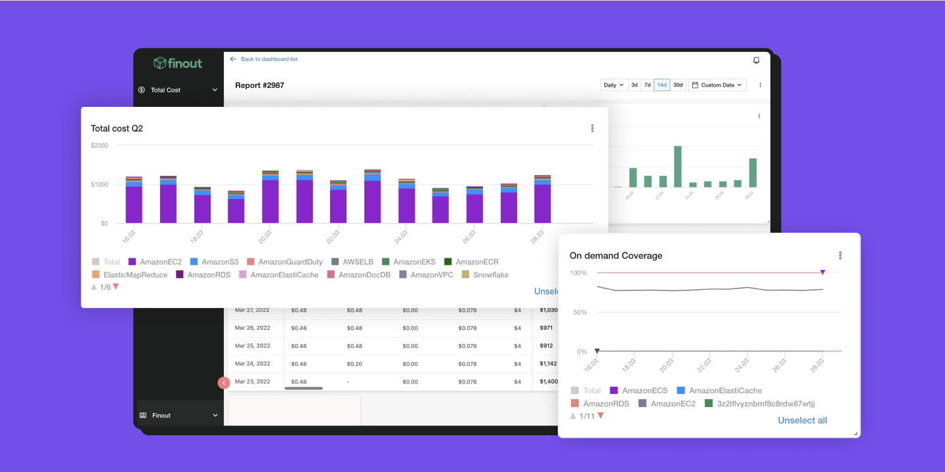The height and width of the screenshot is (472, 945).
Task: Open On demand Coverage card options menu
Action: click(x=840, y=256)
